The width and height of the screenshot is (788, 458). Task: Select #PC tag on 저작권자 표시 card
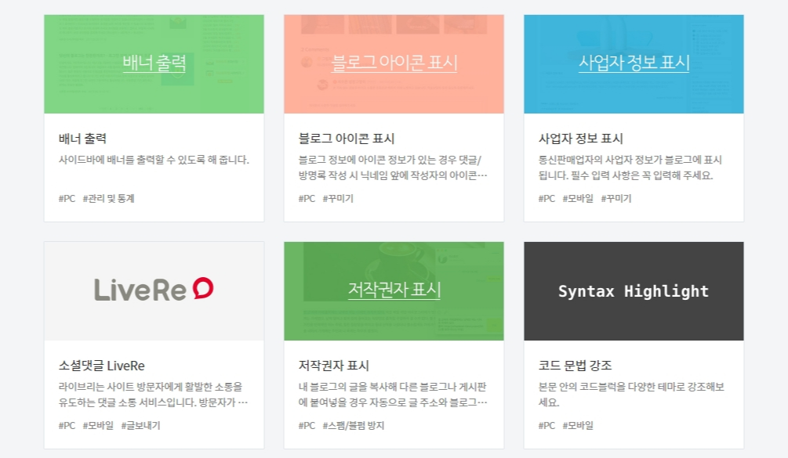(307, 425)
